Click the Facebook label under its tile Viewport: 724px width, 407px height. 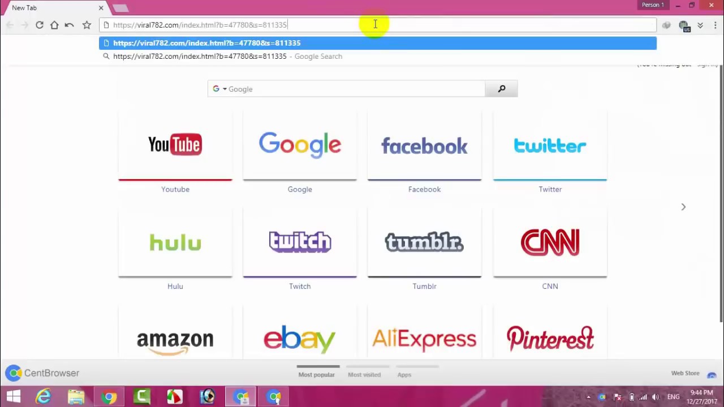pyautogui.click(x=424, y=189)
